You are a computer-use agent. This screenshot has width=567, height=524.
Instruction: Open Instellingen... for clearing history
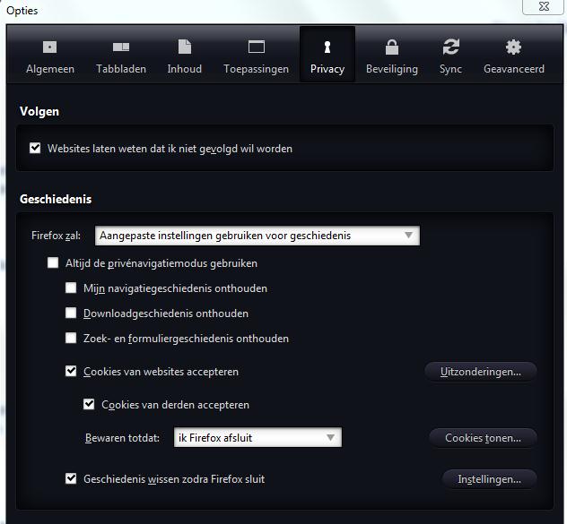(x=489, y=479)
